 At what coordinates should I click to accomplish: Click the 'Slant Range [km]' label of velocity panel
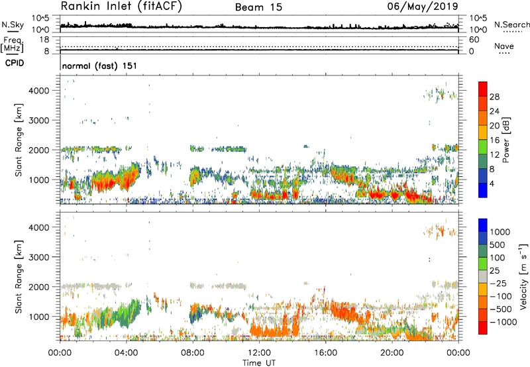(19, 276)
